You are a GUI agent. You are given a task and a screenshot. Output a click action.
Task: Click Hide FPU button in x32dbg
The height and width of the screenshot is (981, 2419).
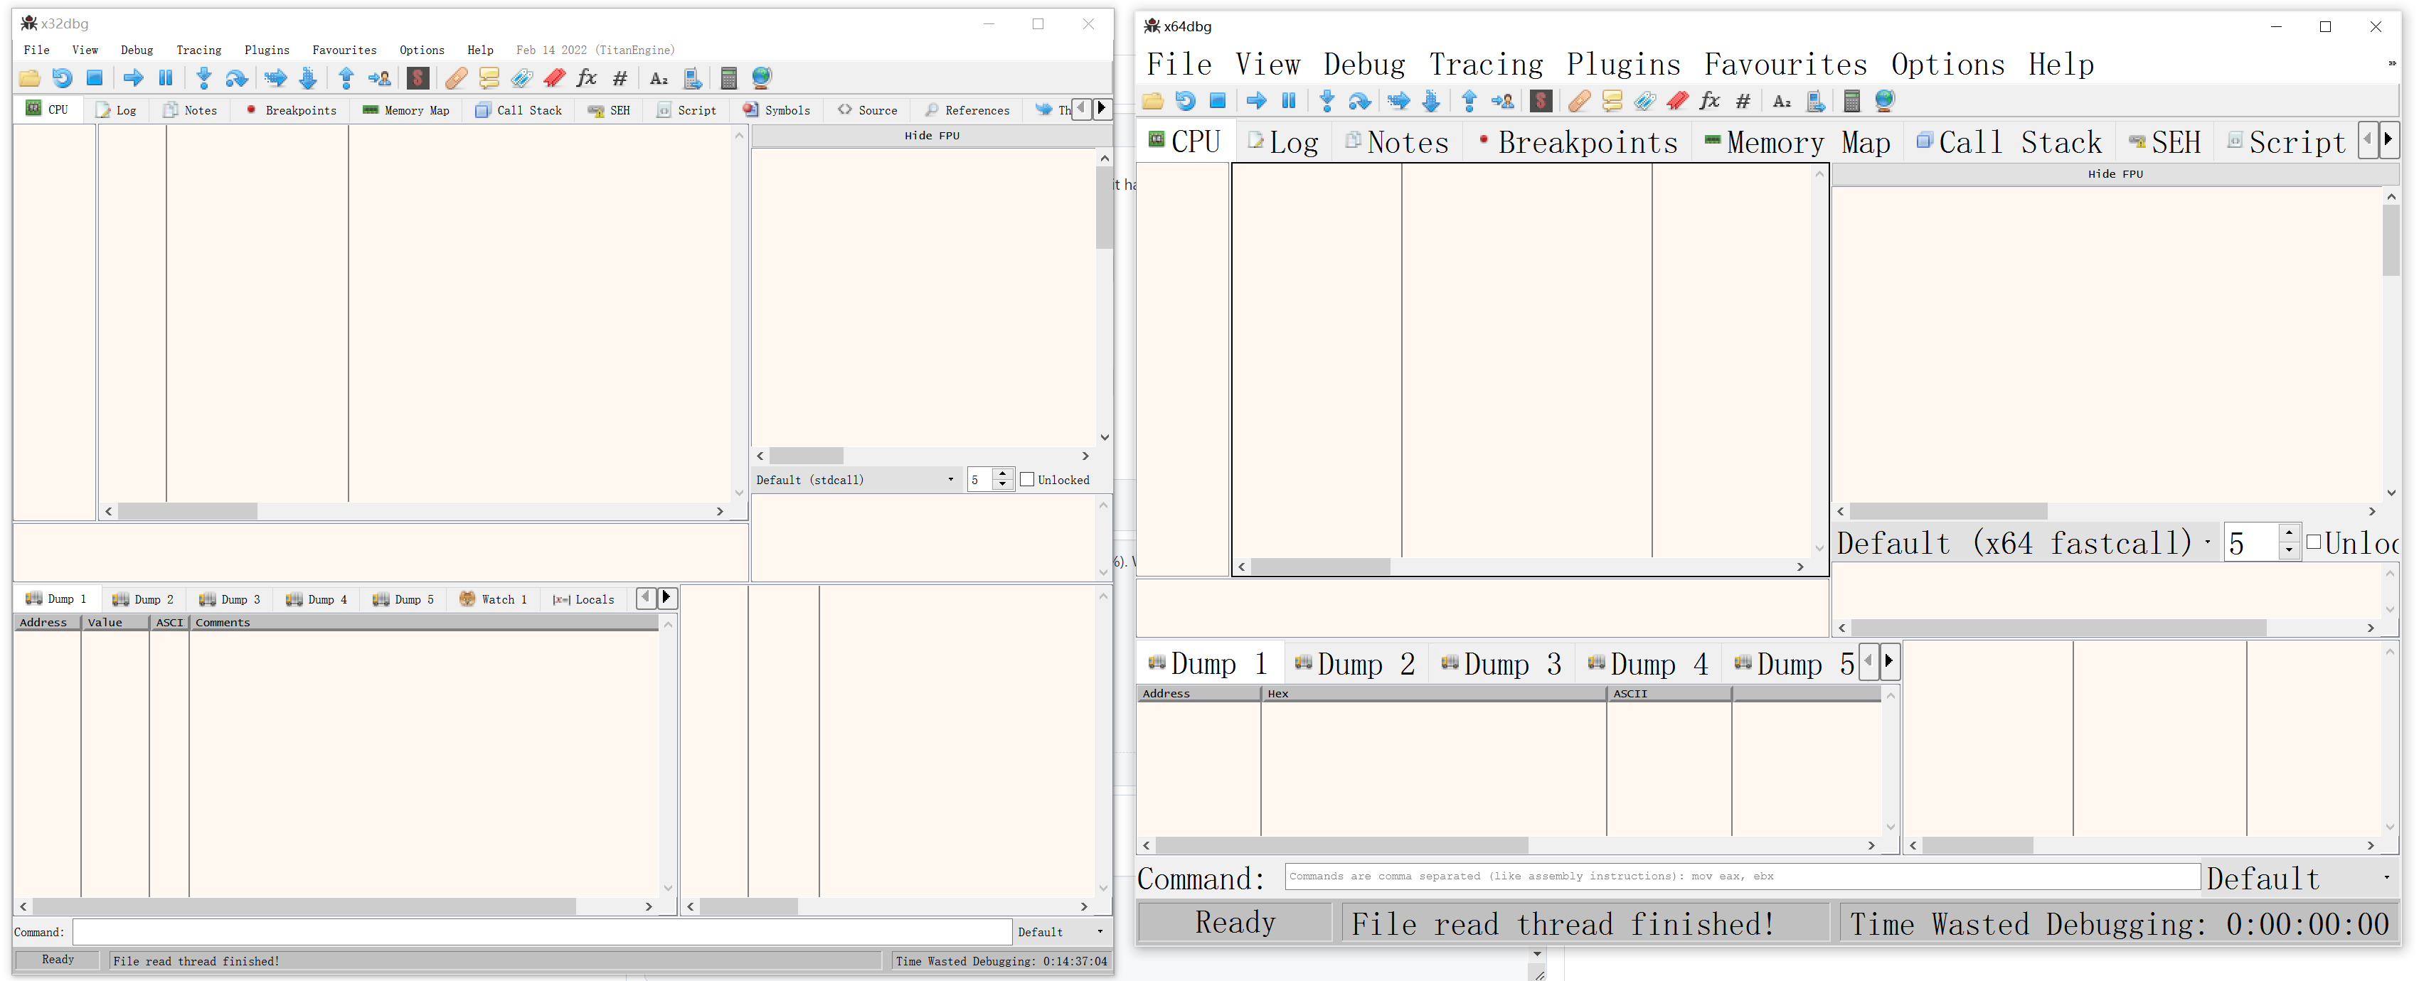[932, 135]
